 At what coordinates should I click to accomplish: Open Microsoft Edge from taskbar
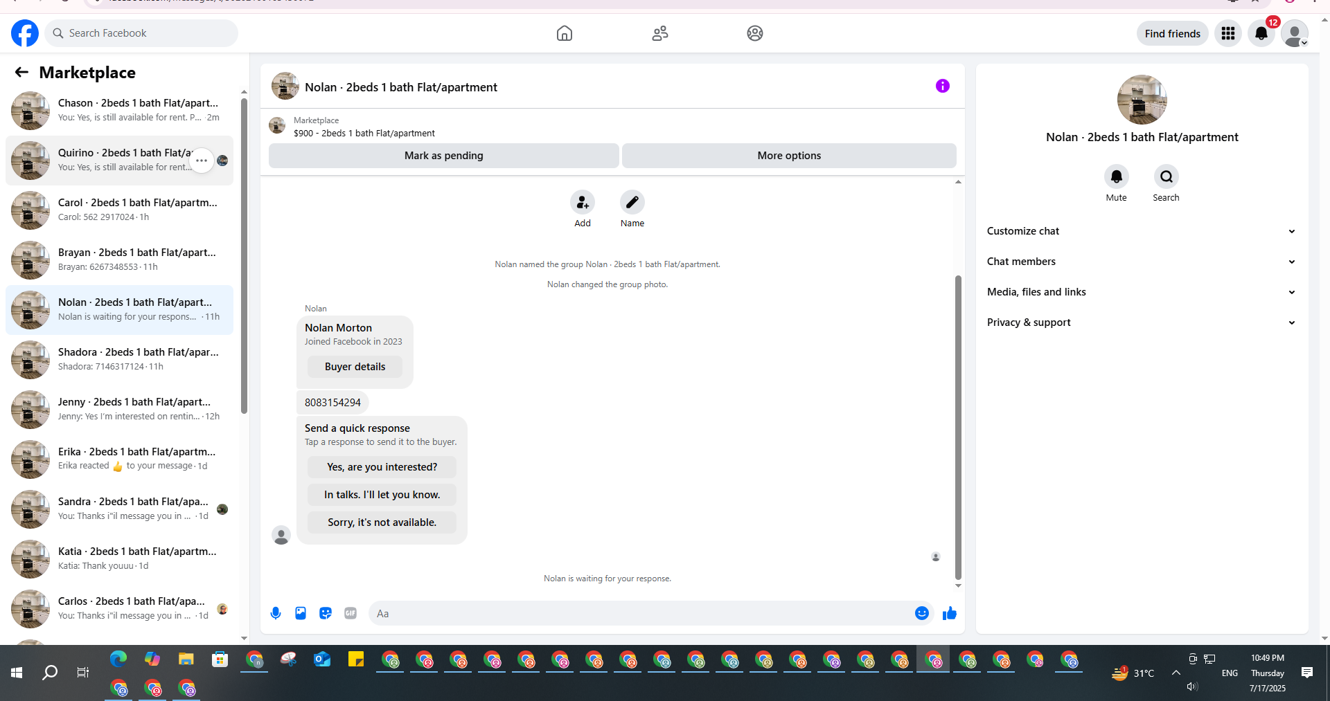click(x=118, y=659)
